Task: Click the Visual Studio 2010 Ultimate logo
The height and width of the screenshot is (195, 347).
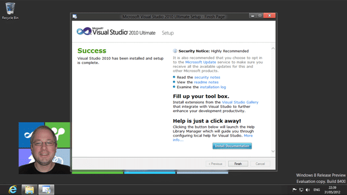Action: click(x=116, y=31)
